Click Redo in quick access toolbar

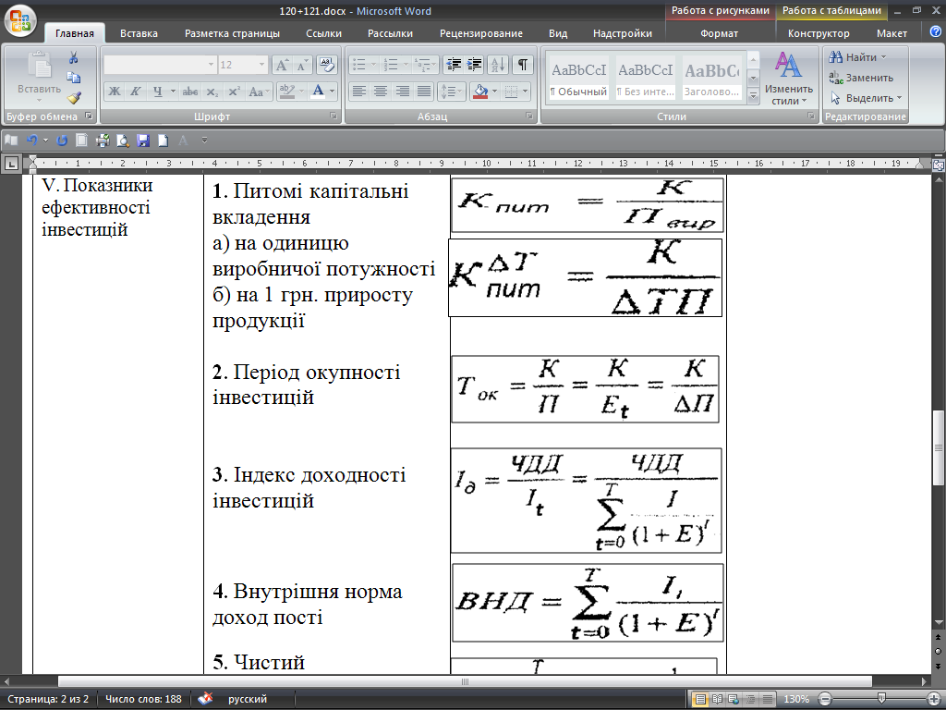62,141
